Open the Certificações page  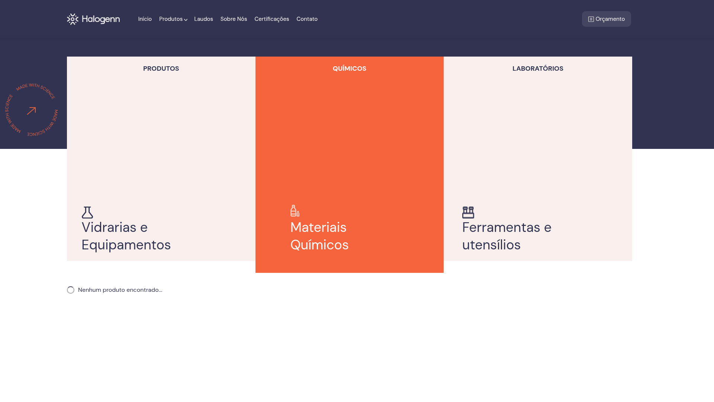point(271,19)
